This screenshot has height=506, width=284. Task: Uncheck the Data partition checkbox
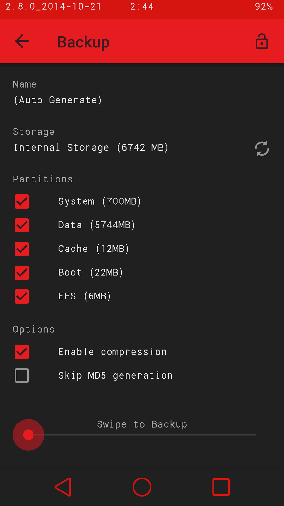pyautogui.click(x=22, y=225)
